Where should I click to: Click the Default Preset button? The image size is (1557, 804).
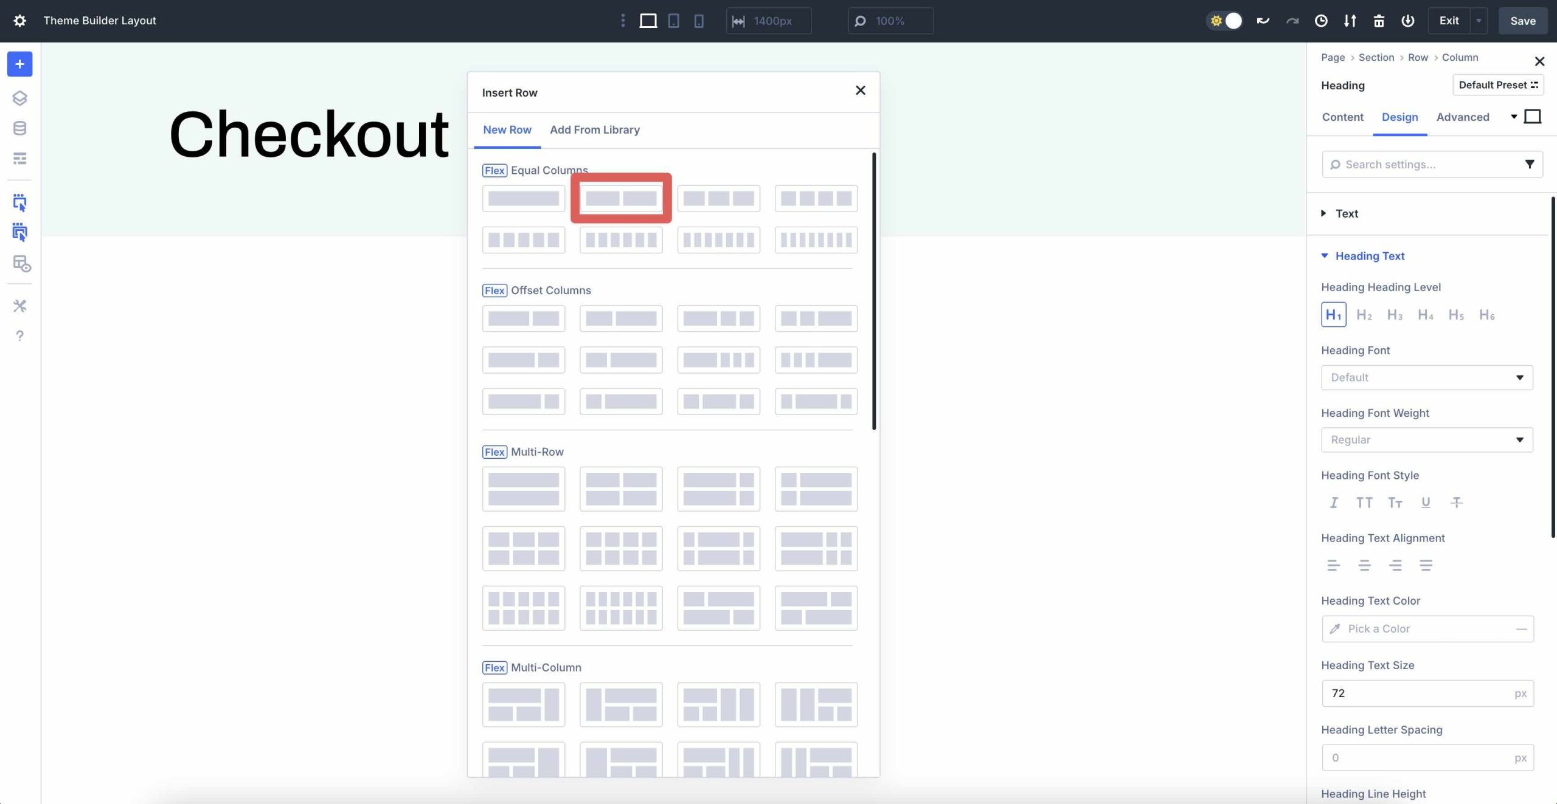tap(1497, 84)
